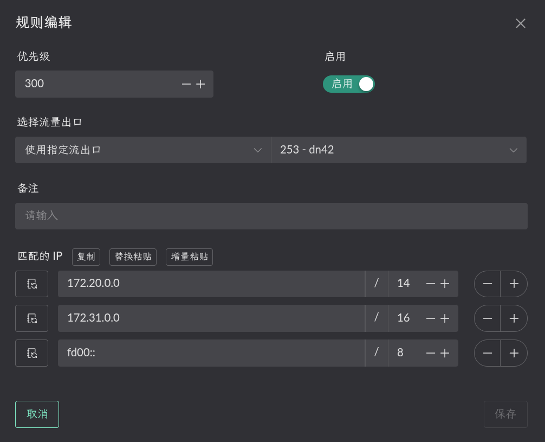The height and width of the screenshot is (442, 545).
Task: Focus the 备注 input field
Action: [271, 216]
